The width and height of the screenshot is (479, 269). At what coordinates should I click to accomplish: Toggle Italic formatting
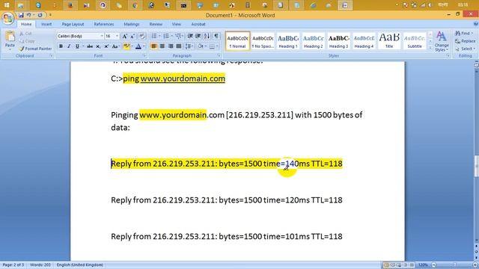(69, 46)
